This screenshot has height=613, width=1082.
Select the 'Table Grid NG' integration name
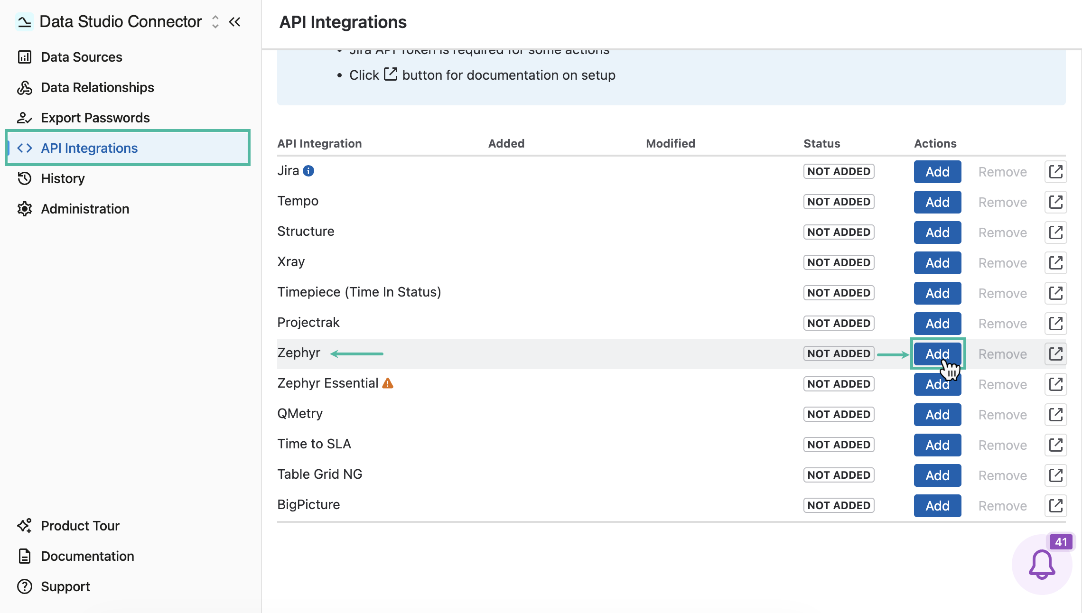[320, 474]
